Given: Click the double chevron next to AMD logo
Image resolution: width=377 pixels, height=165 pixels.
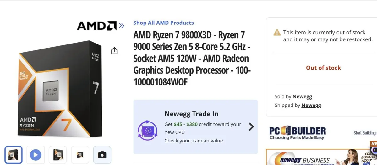Looking at the screenshot, I should point(122,26).
